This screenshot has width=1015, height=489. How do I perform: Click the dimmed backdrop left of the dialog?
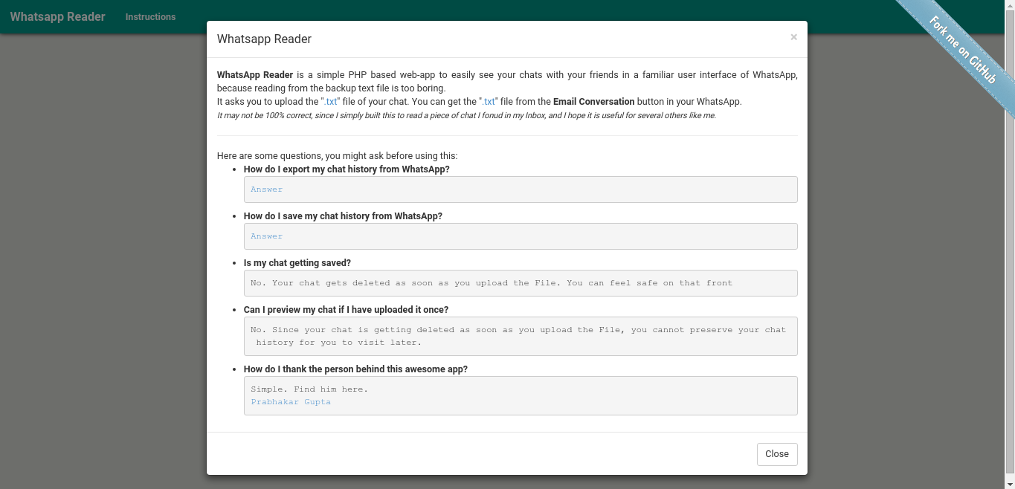[104, 260]
